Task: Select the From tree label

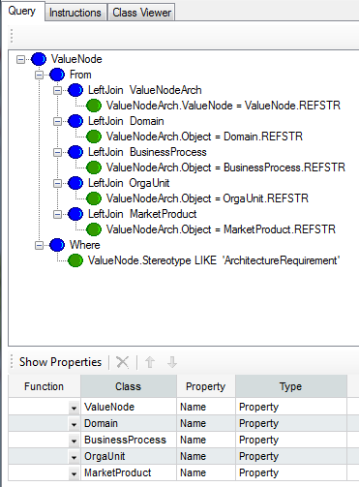Action: coord(80,75)
